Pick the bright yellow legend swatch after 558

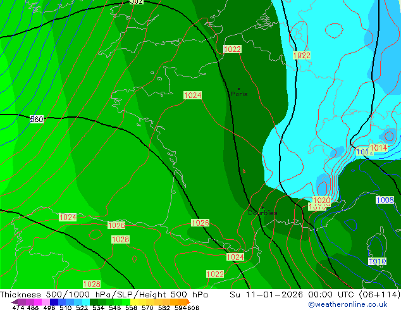[x=134, y=302]
